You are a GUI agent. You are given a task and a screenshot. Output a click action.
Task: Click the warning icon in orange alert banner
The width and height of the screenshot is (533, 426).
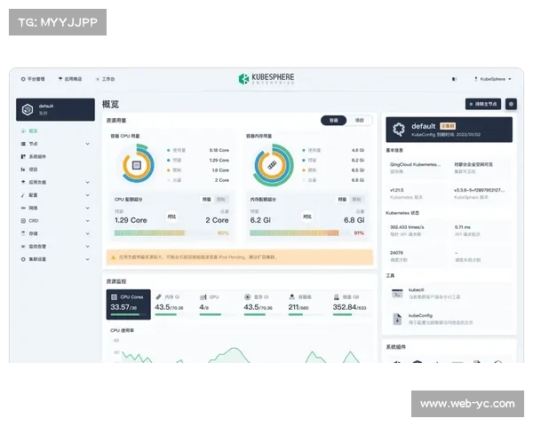coord(113,257)
